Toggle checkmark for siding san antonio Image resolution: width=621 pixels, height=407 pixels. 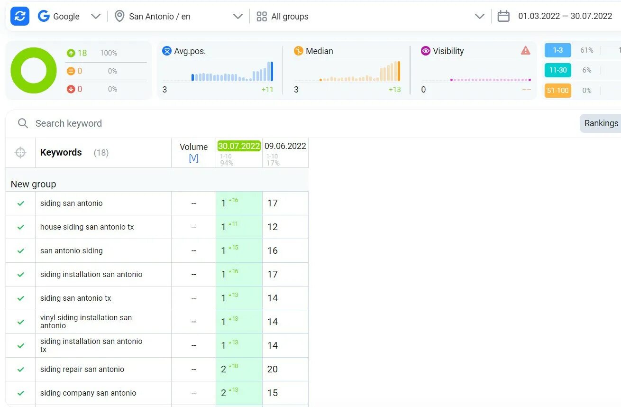click(21, 203)
